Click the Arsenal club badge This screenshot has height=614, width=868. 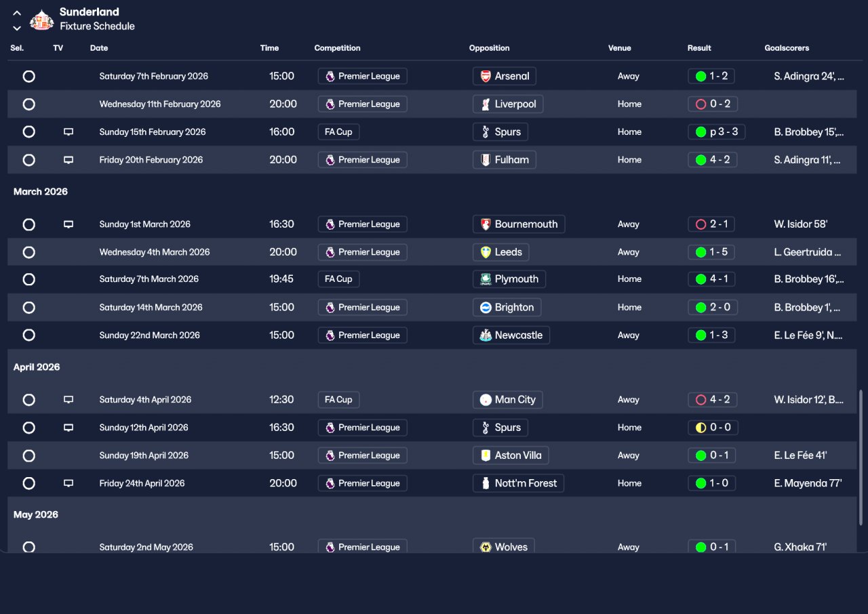pyautogui.click(x=486, y=77)
